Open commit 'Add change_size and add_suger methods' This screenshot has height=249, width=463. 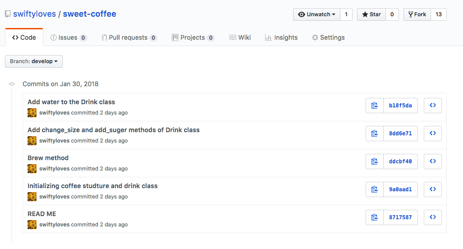click(x=114, y=130)
